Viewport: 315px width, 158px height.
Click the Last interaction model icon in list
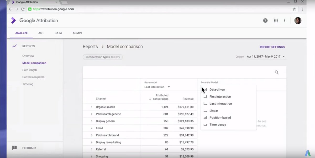tap(205, 104)
